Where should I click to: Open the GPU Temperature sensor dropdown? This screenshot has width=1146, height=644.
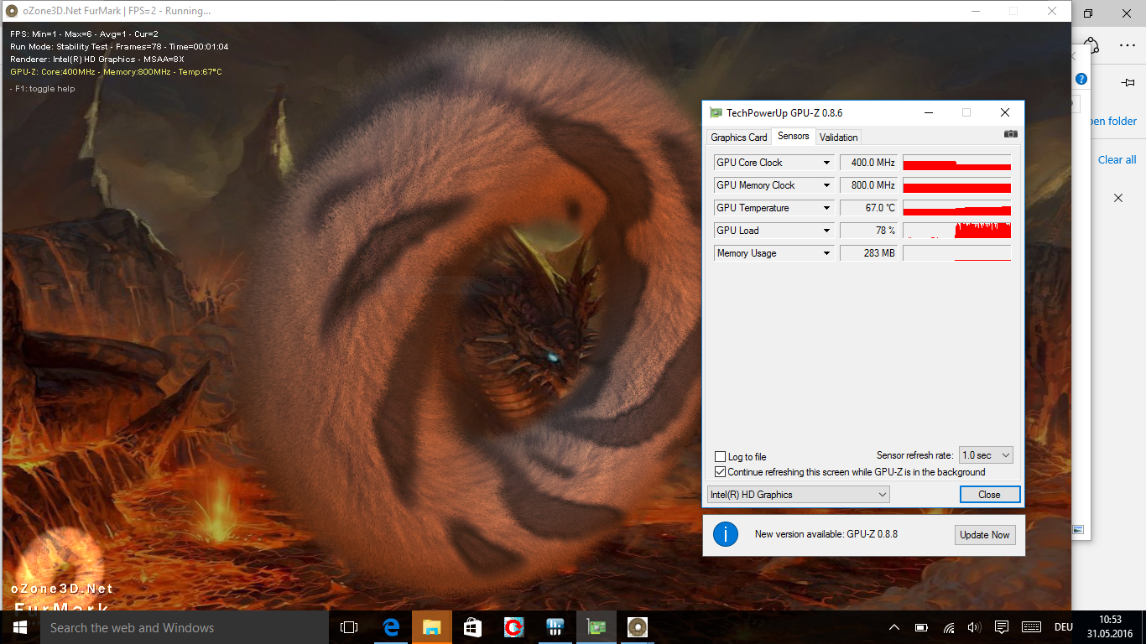point(826,208)
